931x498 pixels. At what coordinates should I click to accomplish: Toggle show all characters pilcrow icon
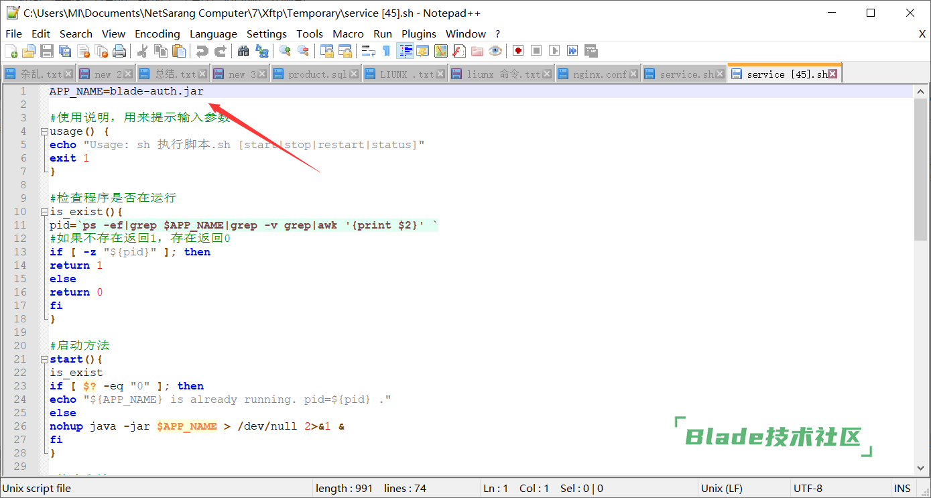(x=386, y=51)
